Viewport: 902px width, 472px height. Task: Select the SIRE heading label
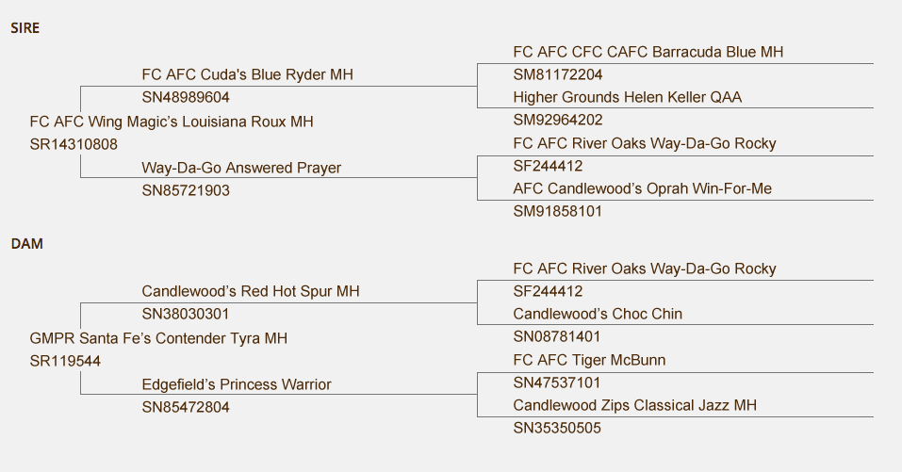click(25, 28)
